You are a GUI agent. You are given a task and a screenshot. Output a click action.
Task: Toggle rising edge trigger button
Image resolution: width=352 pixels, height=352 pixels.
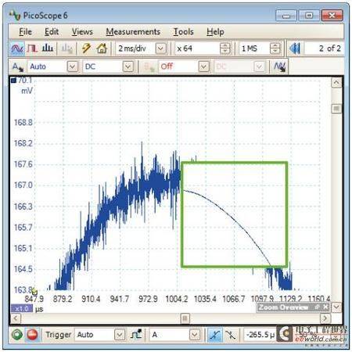(215, 335)
